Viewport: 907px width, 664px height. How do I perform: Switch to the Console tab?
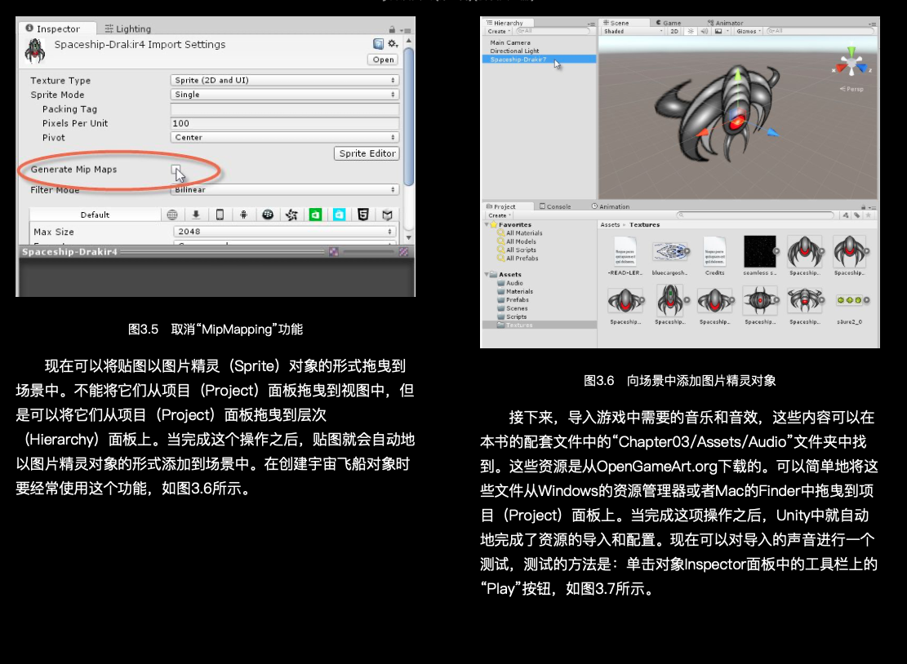(x=555, y=206)
